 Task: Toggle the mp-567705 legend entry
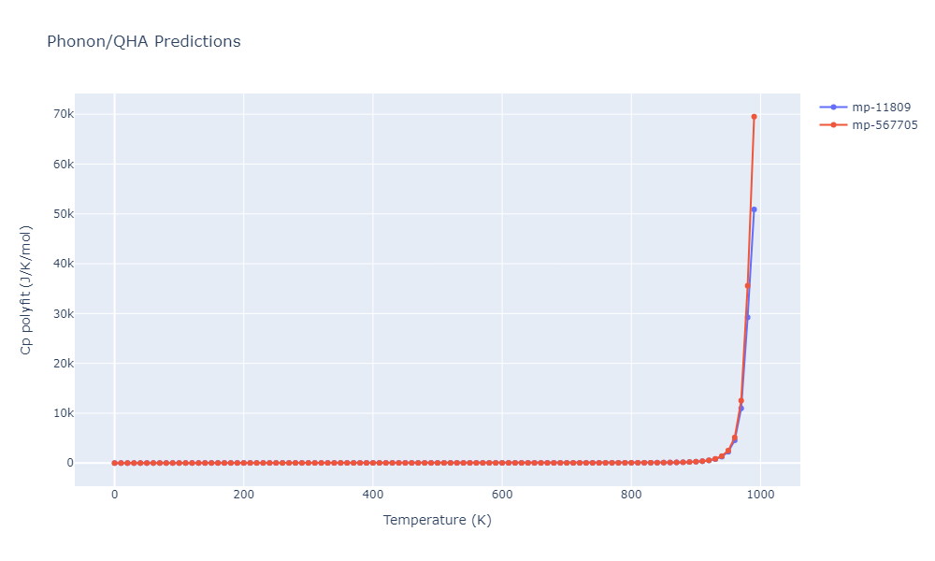869,125
